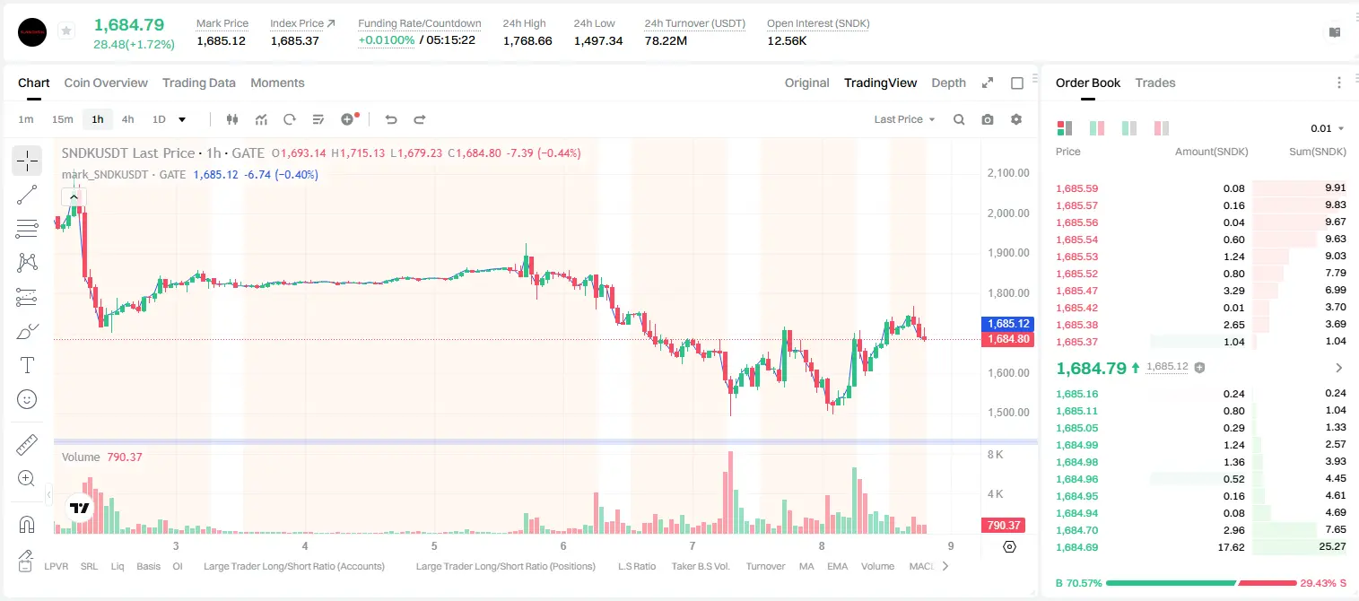Take a chart snapshot with camera icon

pos(988,119)
